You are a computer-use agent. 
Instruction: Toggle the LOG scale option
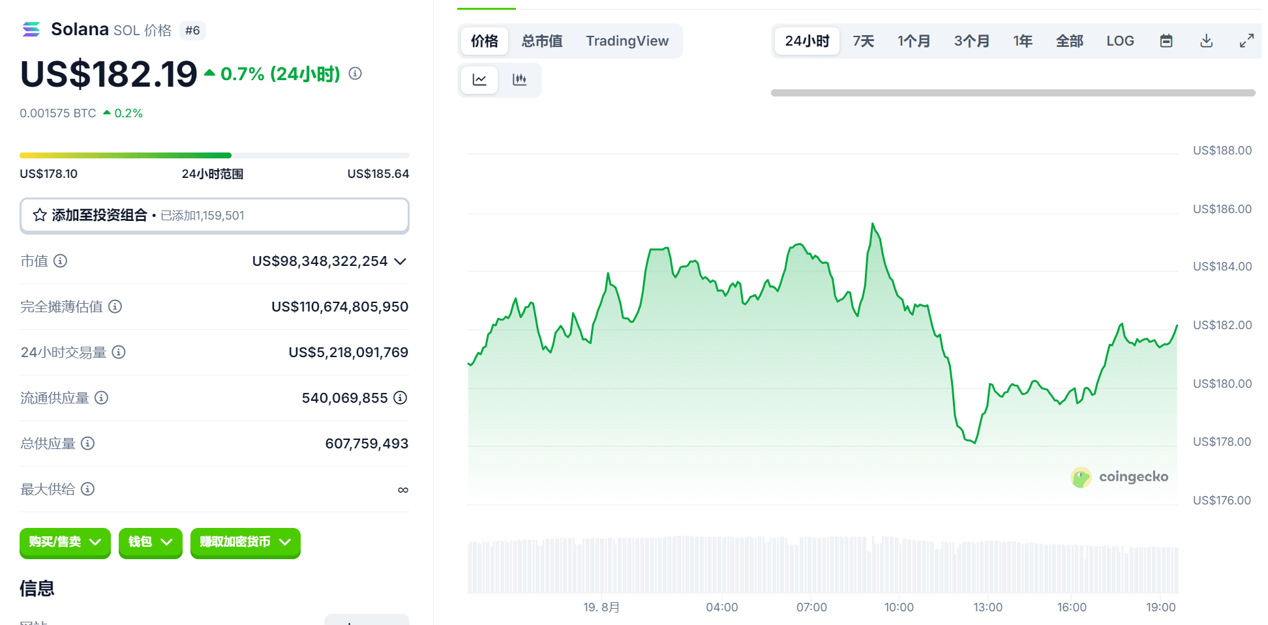[x=1120, y=41]
